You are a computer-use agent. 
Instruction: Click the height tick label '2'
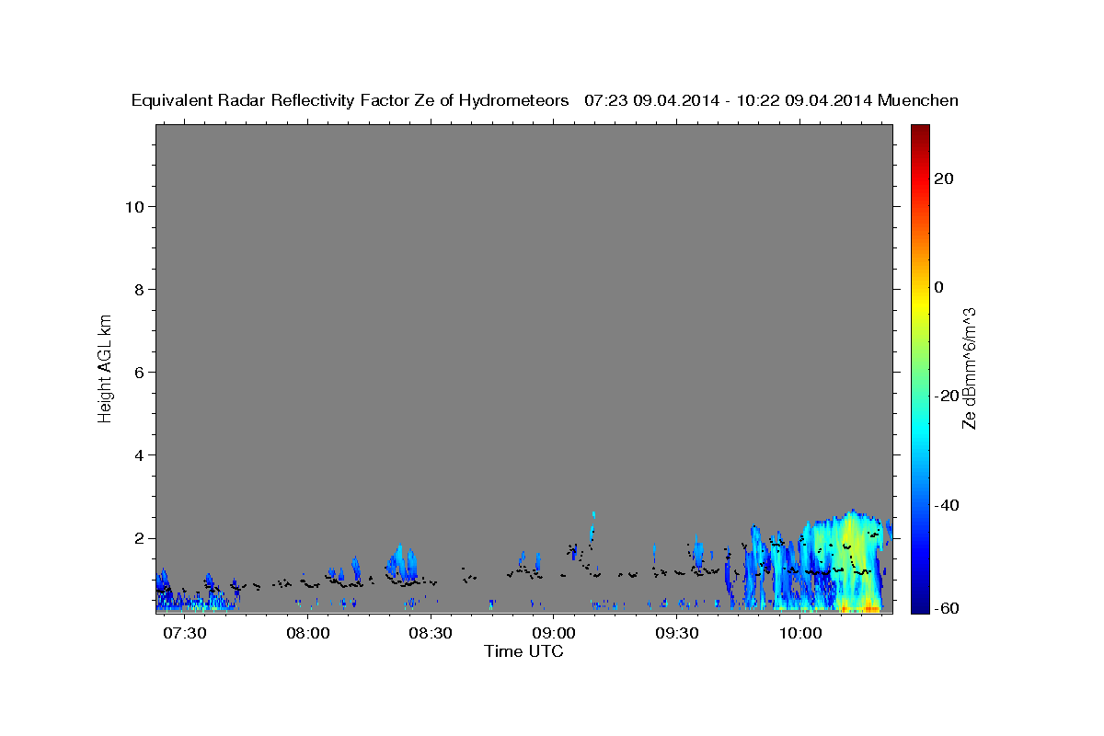pyautogui.click(x=140, y=538)
